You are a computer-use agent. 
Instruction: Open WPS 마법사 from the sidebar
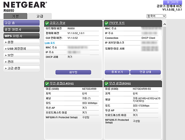(22, 36)
